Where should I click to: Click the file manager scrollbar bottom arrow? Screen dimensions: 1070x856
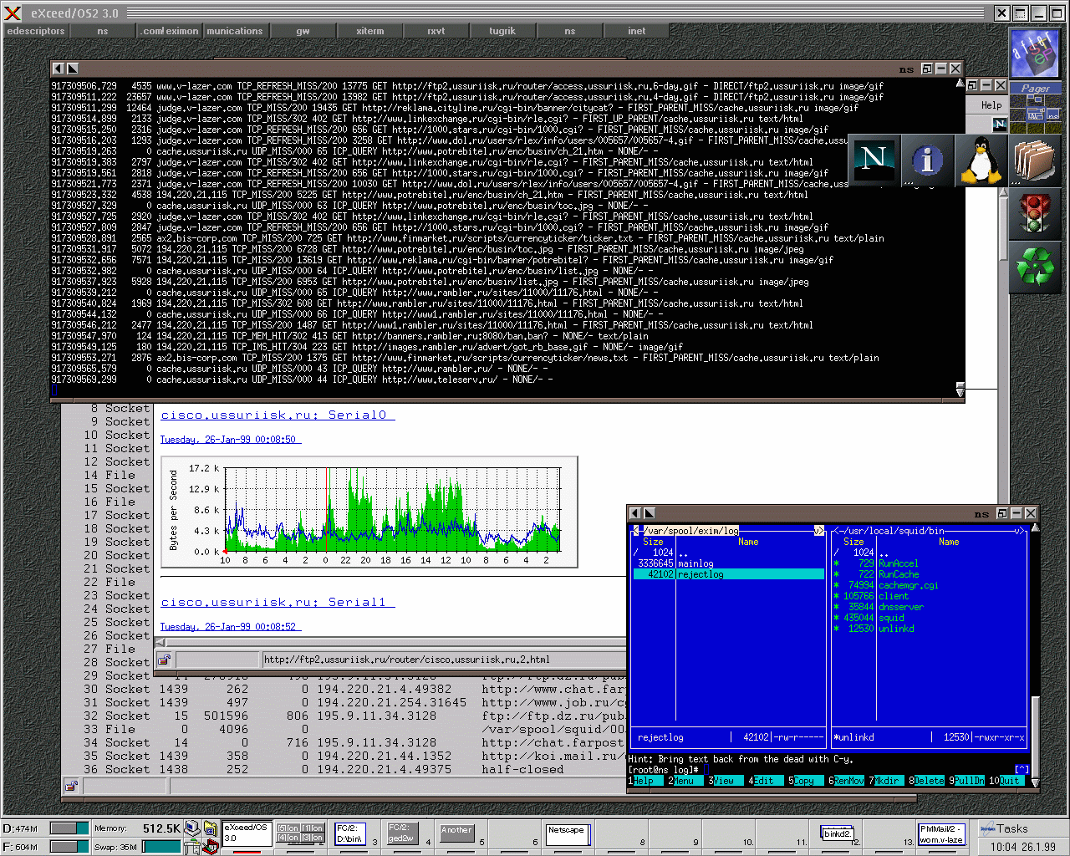coord(1036,782)
